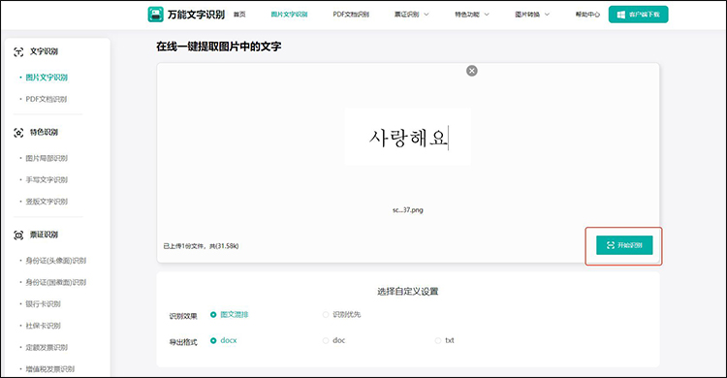Viewport: 727px width, 378px height.
Task: Open 银行卡识别 in the sidebar
Action: pyautogui.click(x=43, y=304)
